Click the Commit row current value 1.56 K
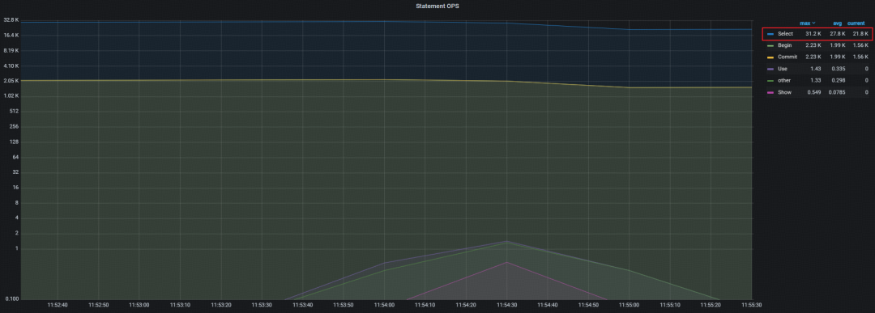 (x=860, y=57)
